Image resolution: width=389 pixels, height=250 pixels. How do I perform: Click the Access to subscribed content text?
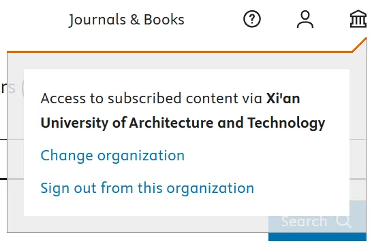coord(151,99)
